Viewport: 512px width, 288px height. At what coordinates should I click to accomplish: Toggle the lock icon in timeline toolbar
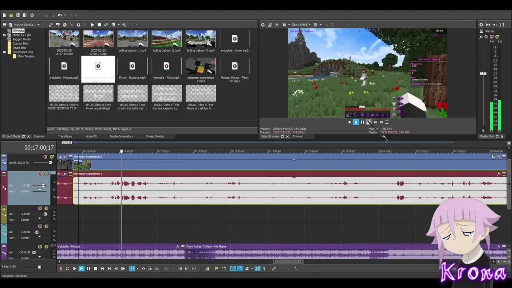pyautogui.click(x=208, y=268)
